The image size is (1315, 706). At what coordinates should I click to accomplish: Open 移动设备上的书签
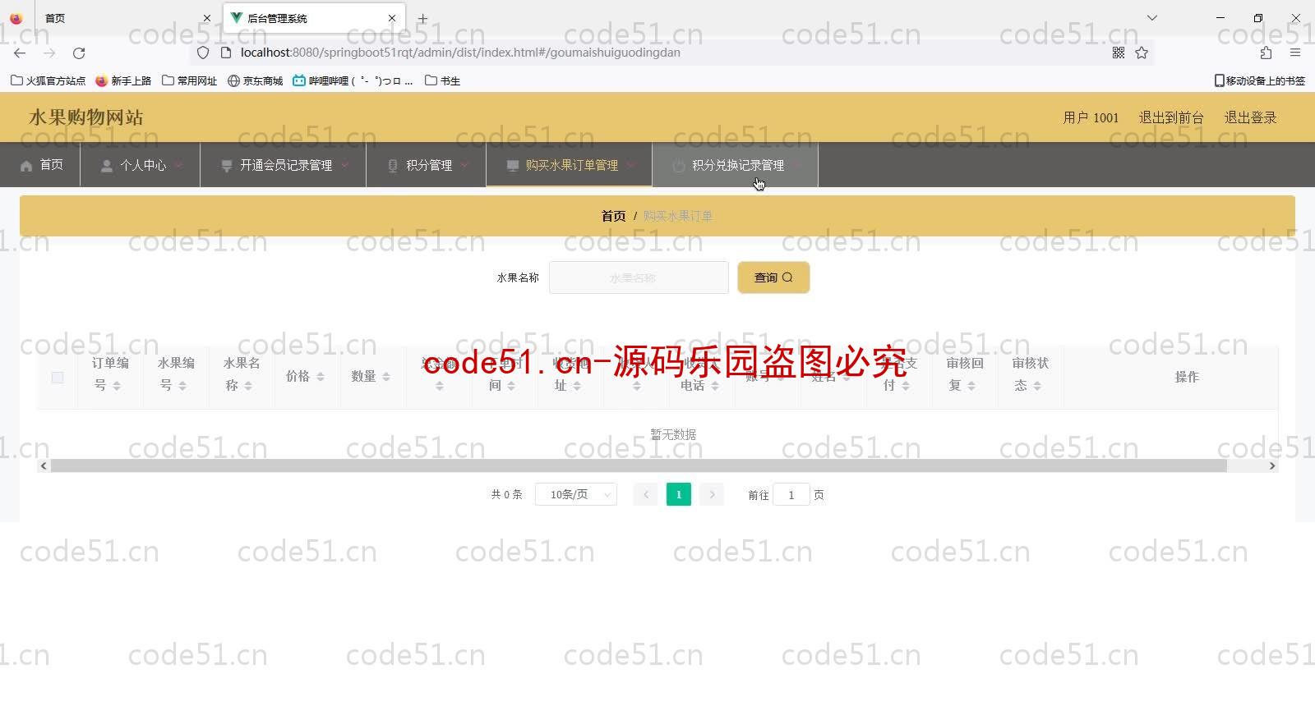click(1260, 80)
